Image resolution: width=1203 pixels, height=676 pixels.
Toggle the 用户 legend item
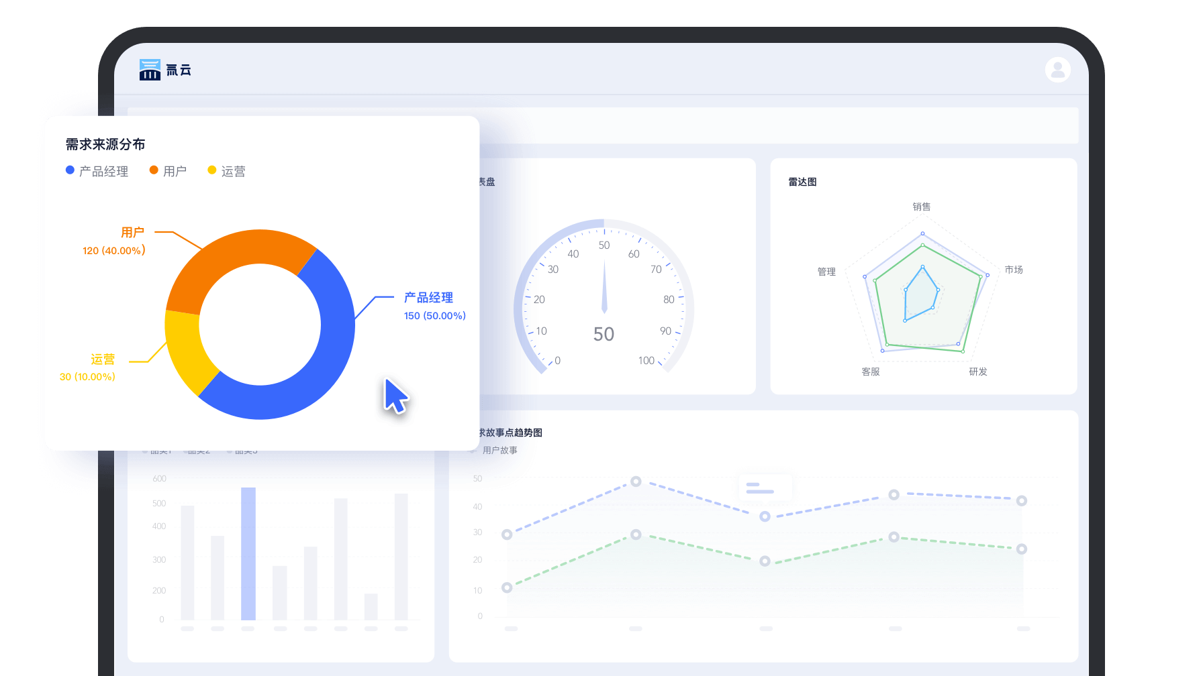pyautogui.click(x=168, y=171)
